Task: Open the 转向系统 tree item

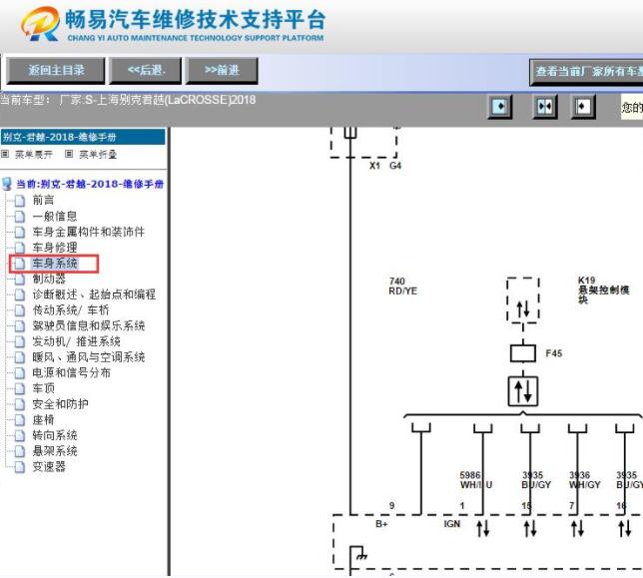Action: tap(55, 435)
